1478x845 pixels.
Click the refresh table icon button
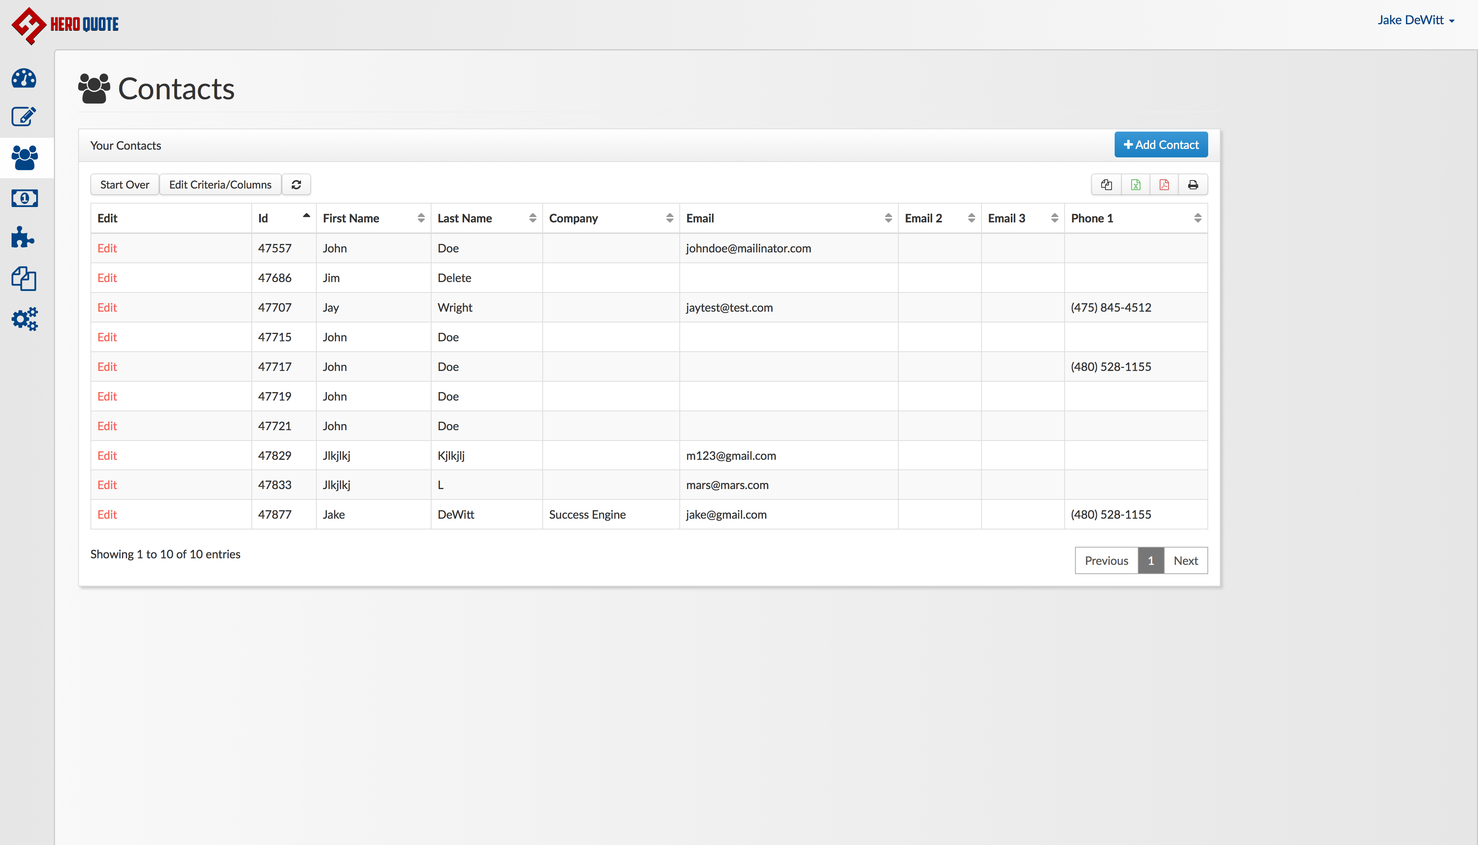click(296, 185)
